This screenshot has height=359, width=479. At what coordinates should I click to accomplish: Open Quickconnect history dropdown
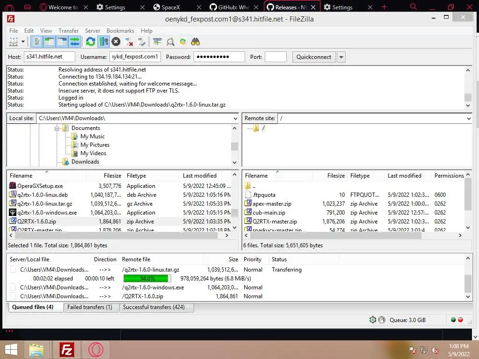[341, 57]
